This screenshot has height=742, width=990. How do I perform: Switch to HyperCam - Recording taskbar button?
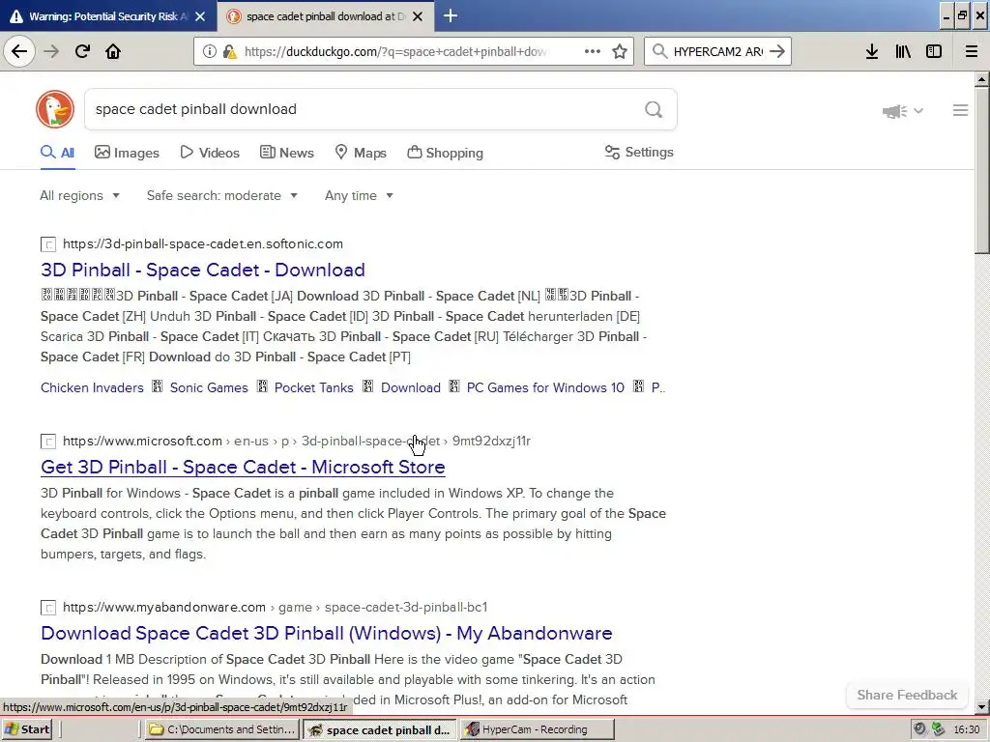pos(537,729)
